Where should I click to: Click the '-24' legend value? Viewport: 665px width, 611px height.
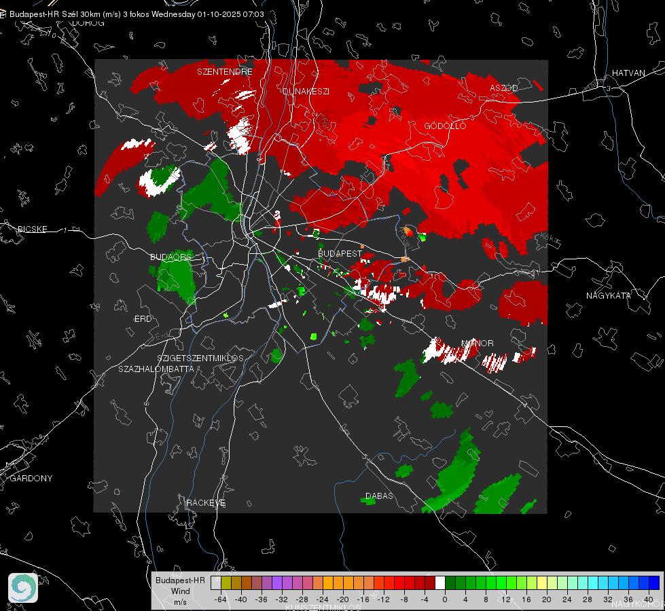[323, 599]
